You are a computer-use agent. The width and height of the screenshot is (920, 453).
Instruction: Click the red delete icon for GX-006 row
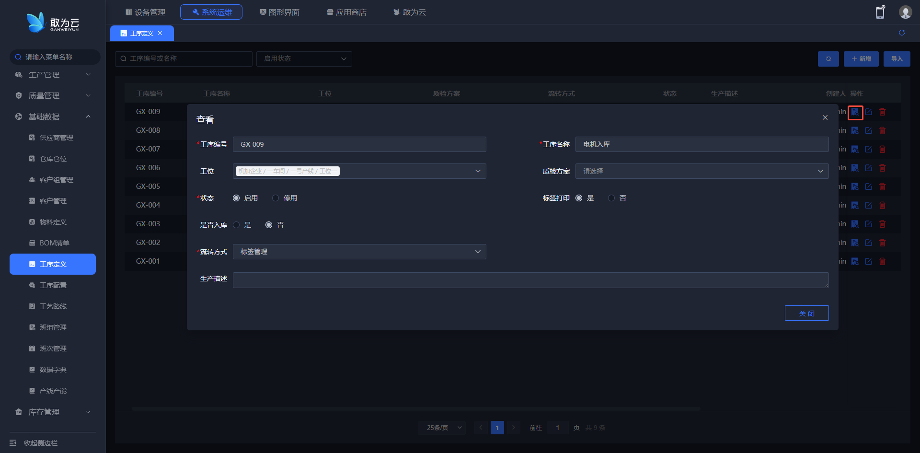coord(882,168)
